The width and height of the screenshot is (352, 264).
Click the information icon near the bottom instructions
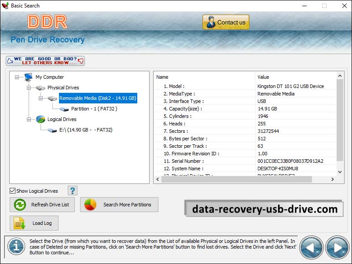point(16,247)
